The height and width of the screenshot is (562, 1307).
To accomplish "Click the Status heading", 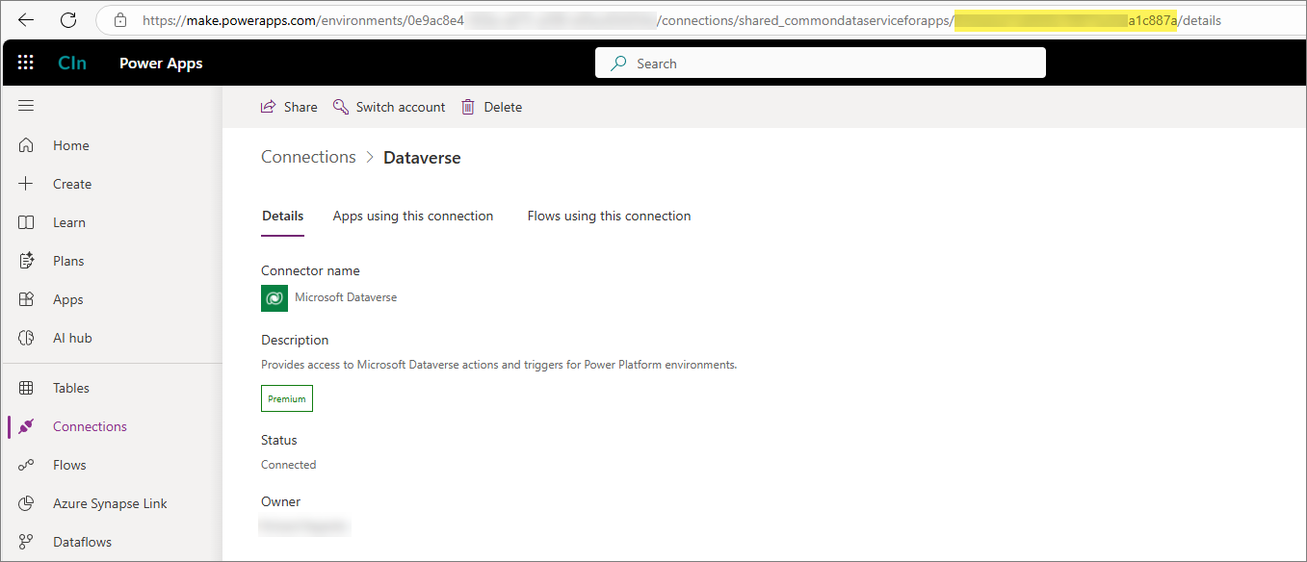I will (x=279, y=440).
